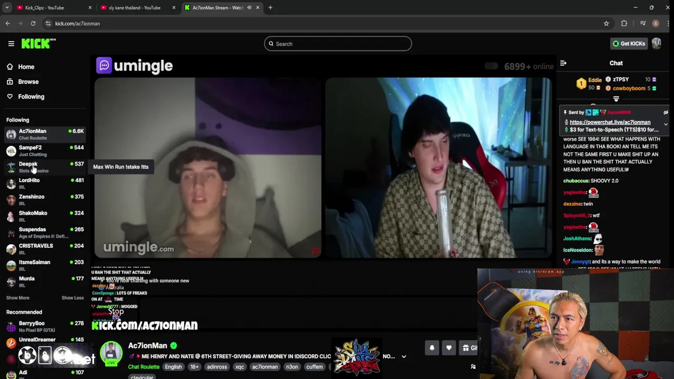Click the n3on tag
The image size is (674, 379).
coord(292,367)
